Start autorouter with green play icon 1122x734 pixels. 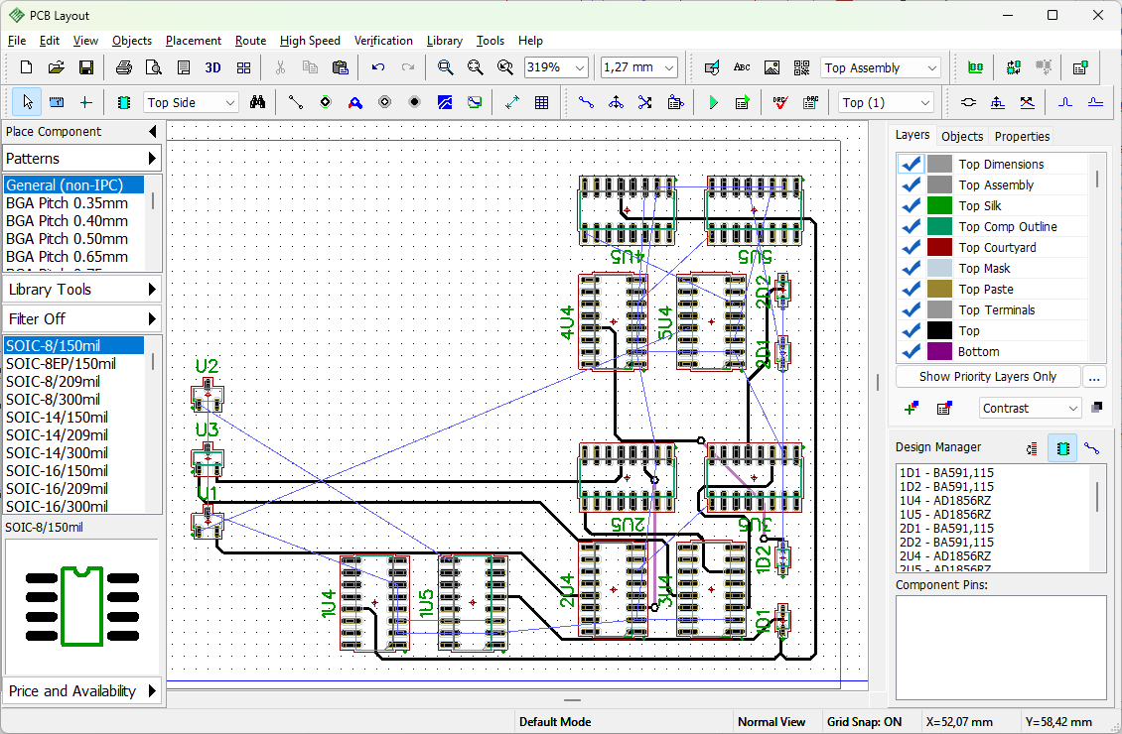(713, 103)
